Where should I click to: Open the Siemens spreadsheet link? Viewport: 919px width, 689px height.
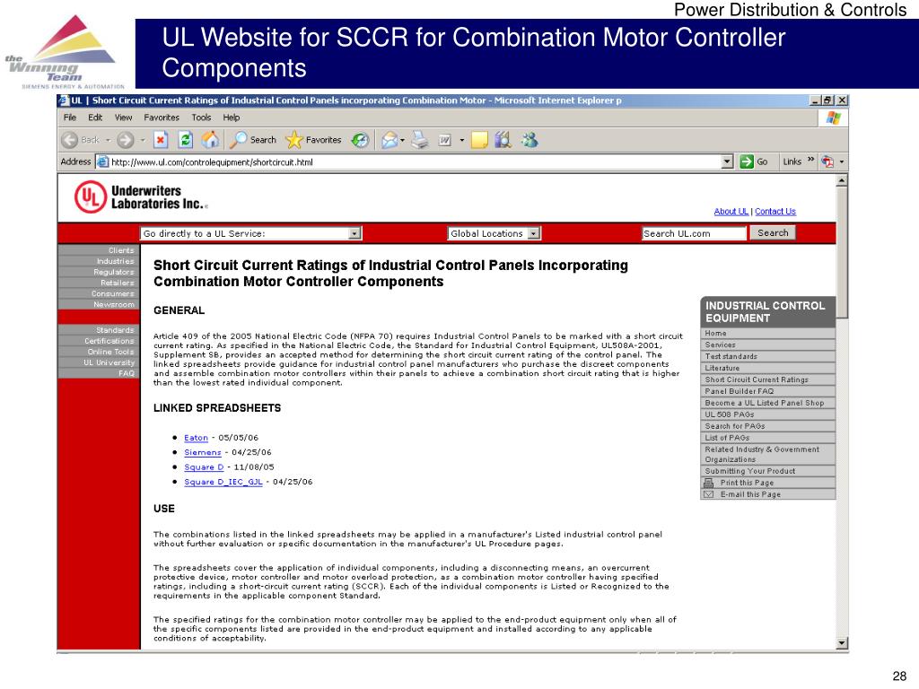[203, 452]
